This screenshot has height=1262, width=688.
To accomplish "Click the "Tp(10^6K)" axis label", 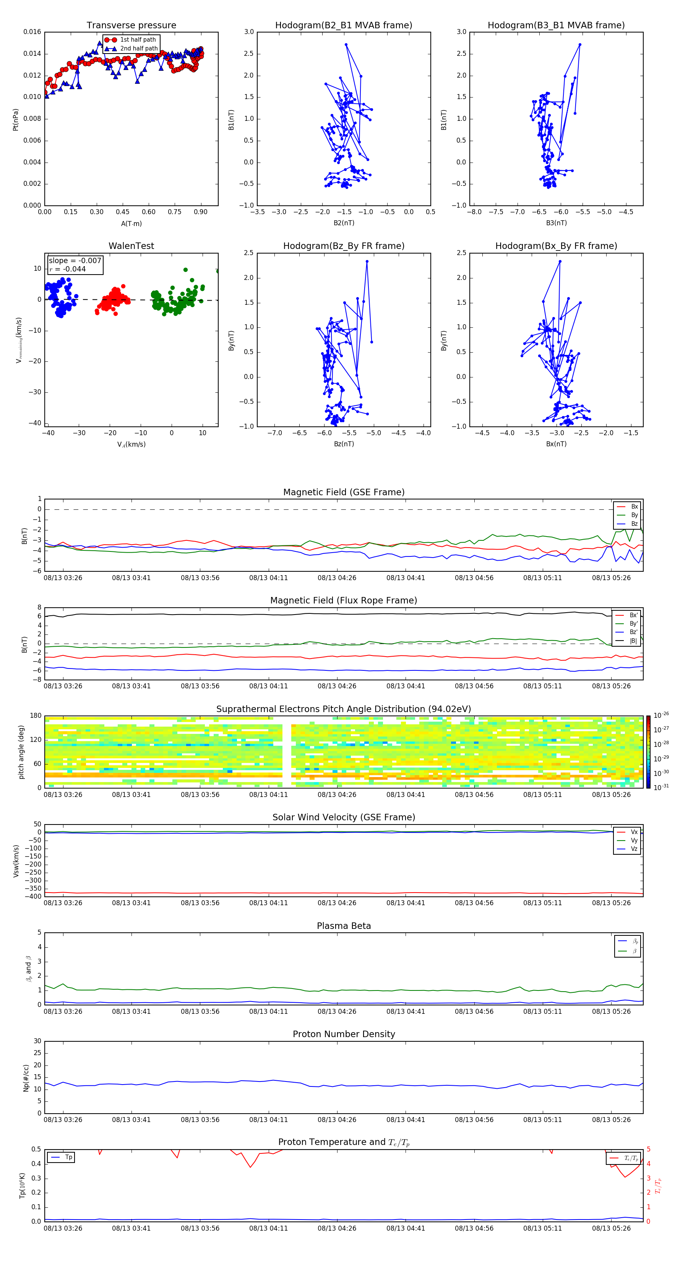I will point(22,1186).
